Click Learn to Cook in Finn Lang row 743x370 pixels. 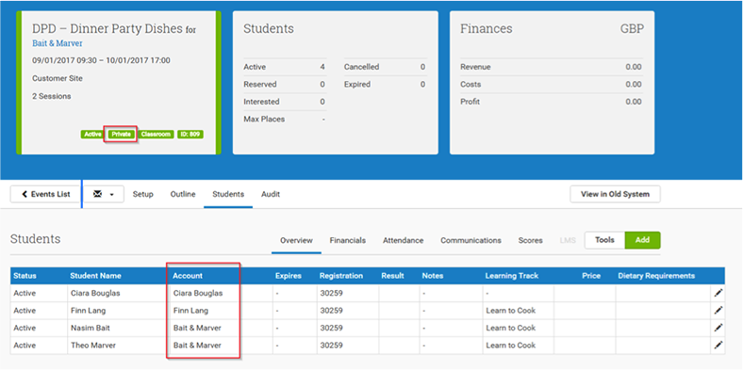point(511,311)
